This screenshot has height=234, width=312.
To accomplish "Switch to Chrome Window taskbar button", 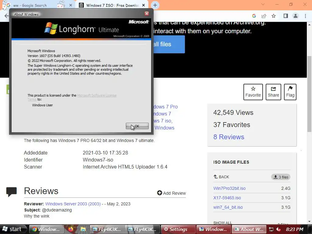I will [x=47, y=229].
